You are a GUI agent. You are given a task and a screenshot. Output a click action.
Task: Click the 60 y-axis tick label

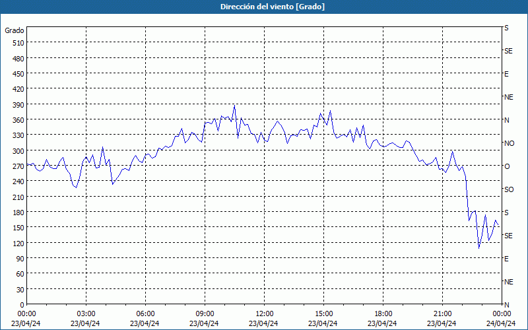tap(20, 274)
